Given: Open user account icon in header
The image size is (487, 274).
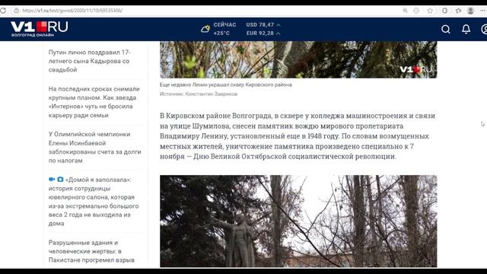Looking at the screenshot, I should (x=484, y=29).
